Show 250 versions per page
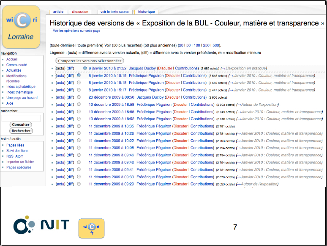 point(206,45)
